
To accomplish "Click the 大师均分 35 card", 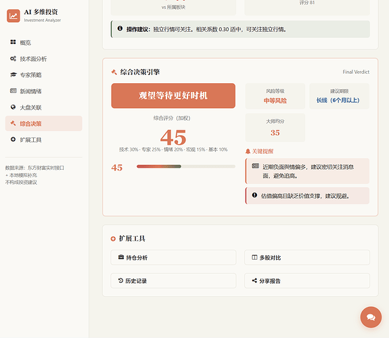I will pos(275,128).
